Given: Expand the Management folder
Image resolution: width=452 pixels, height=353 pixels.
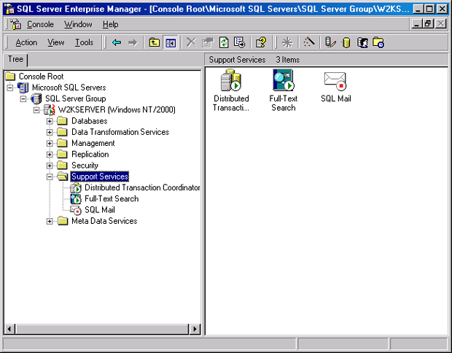Looking at the screenshot, I should [x=50, y=144].
